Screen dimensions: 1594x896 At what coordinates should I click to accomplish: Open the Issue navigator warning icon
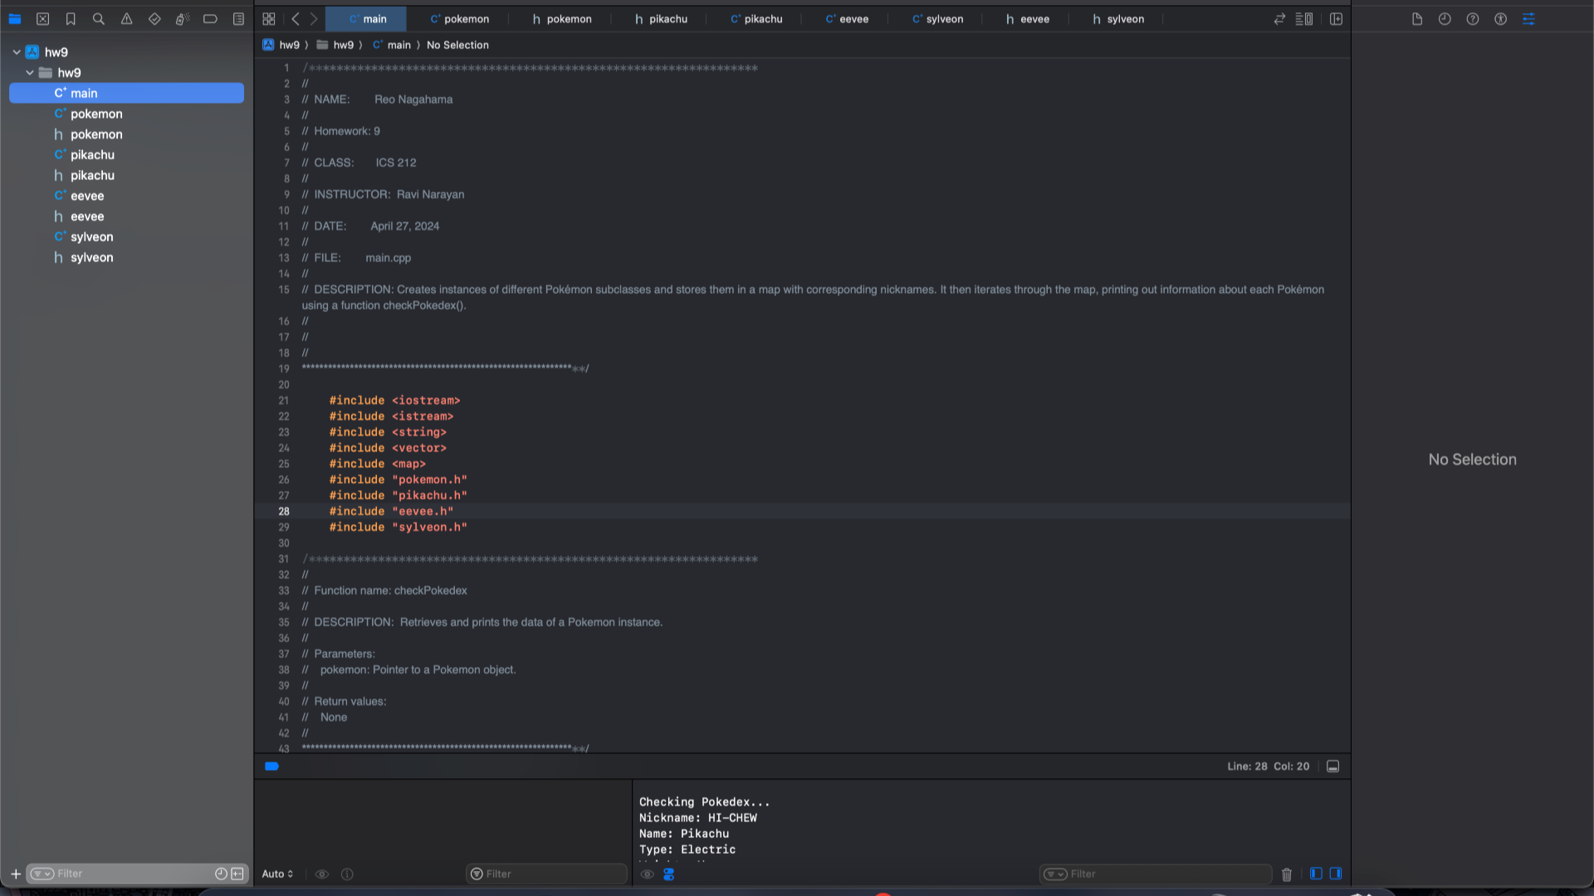point(126,18)
